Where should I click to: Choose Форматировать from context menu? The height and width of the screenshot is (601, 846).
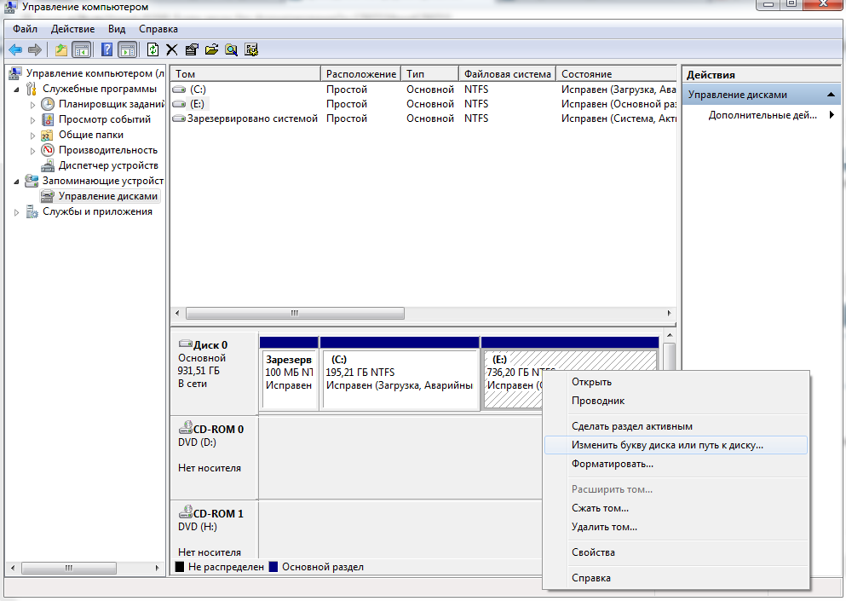coord(676,464)
